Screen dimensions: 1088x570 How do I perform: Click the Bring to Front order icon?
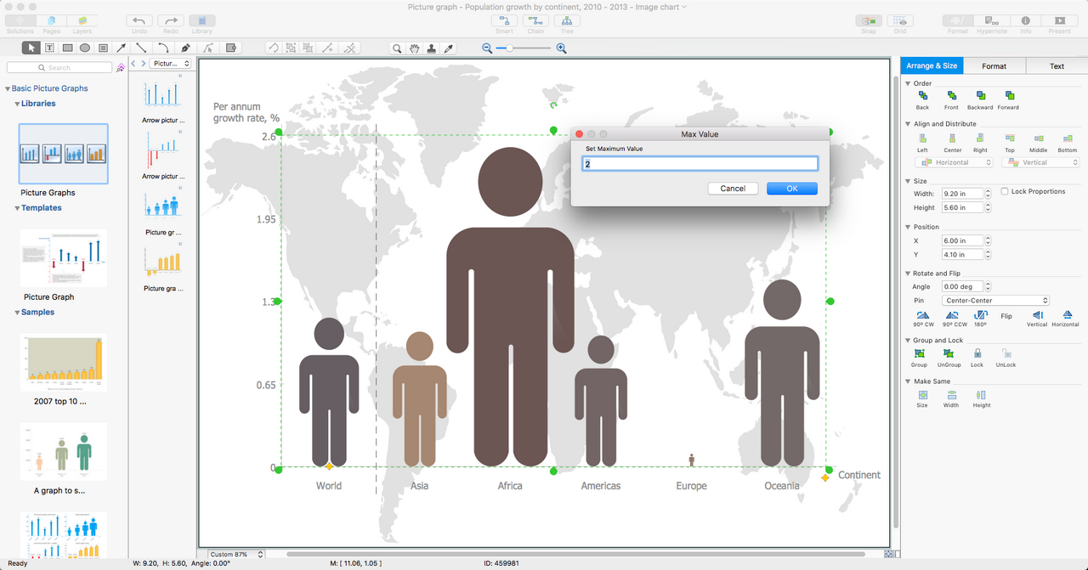click(x=951, y=96)
